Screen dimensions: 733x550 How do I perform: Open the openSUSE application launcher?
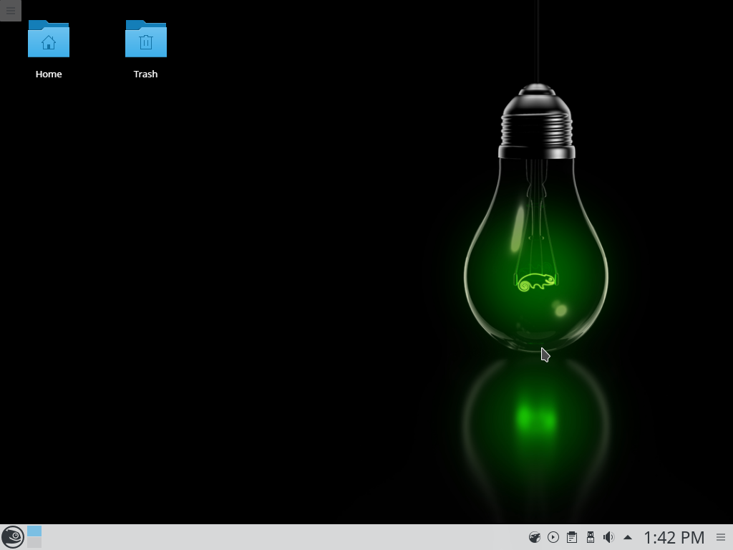[12, 537]
